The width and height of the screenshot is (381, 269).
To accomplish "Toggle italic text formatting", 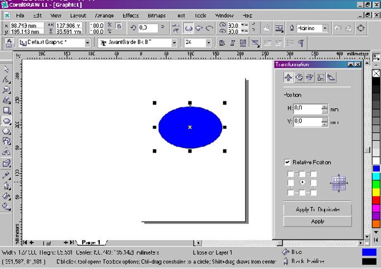I will 232,43.
